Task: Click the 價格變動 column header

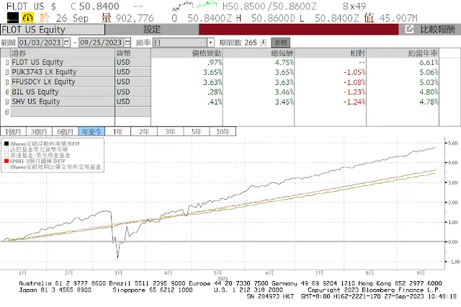Action: point(187,53)
